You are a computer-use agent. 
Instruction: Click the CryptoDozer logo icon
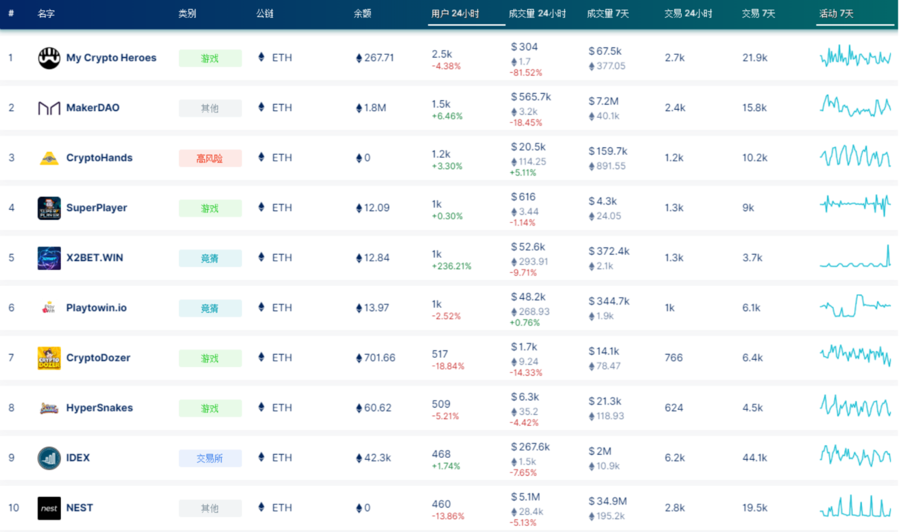pos(49,358)
